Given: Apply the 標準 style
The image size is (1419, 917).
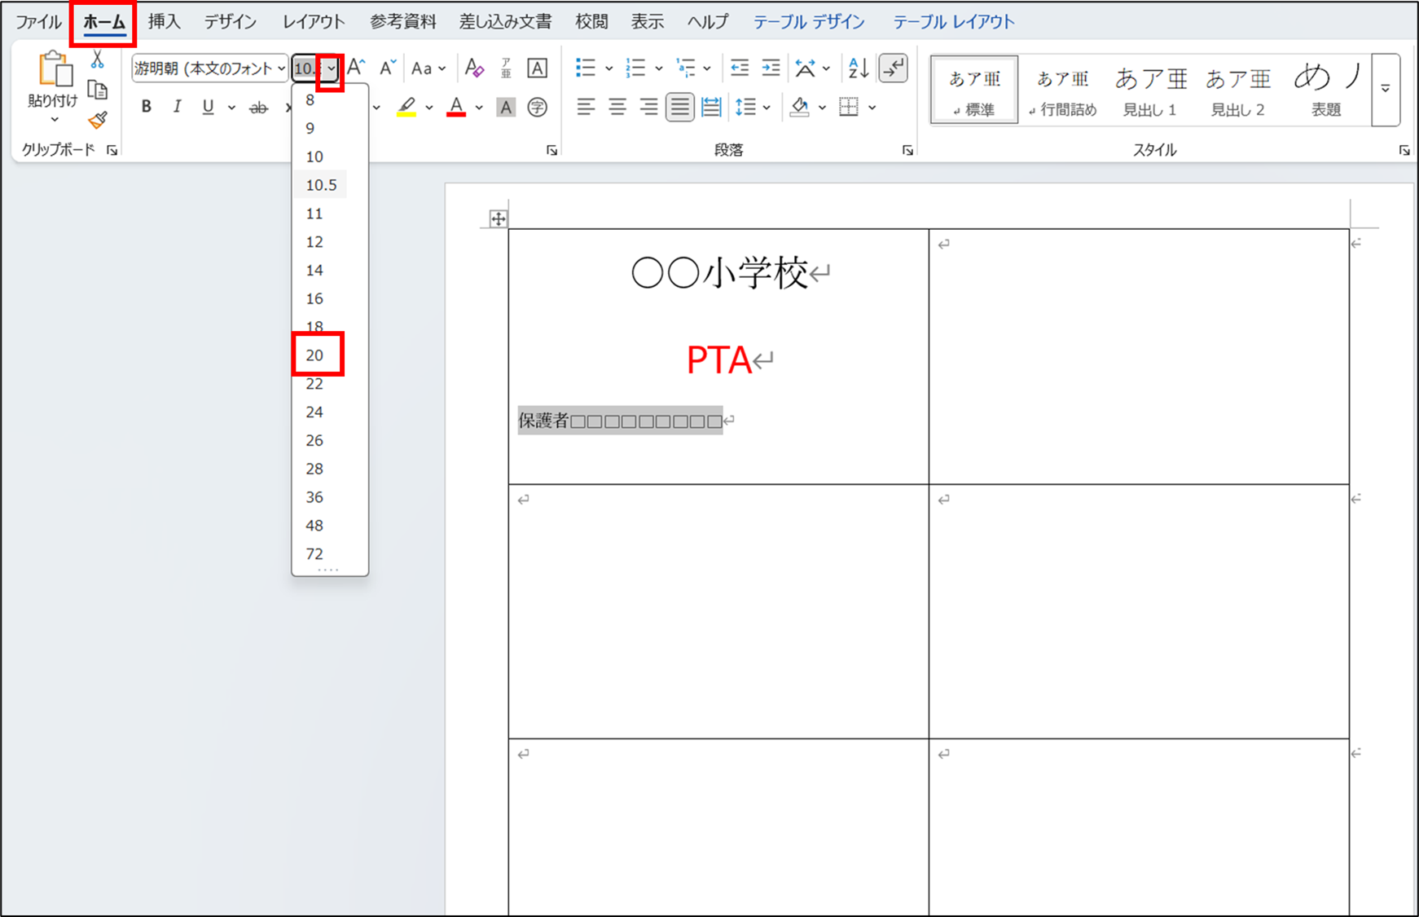Looking at the screenshot, I should [x=974, y=90].
